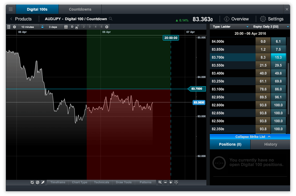The height and width of the screenshot is (196, 296).
Task: Toggle the blue timeframe lock
Action: 43,27
